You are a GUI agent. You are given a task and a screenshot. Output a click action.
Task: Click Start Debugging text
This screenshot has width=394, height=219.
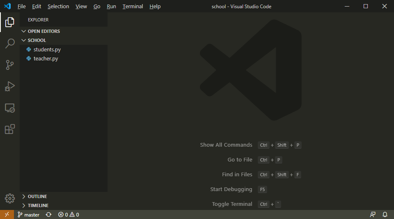[231, 189]
